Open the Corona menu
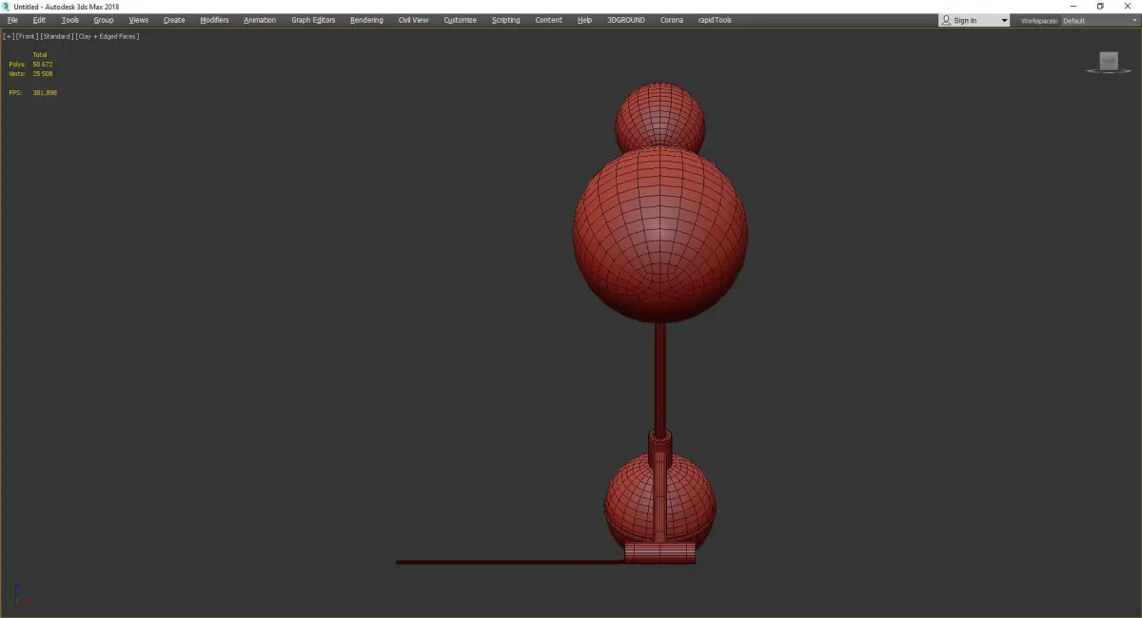Viewport: 1142px width, 618px height. [672, 20]
